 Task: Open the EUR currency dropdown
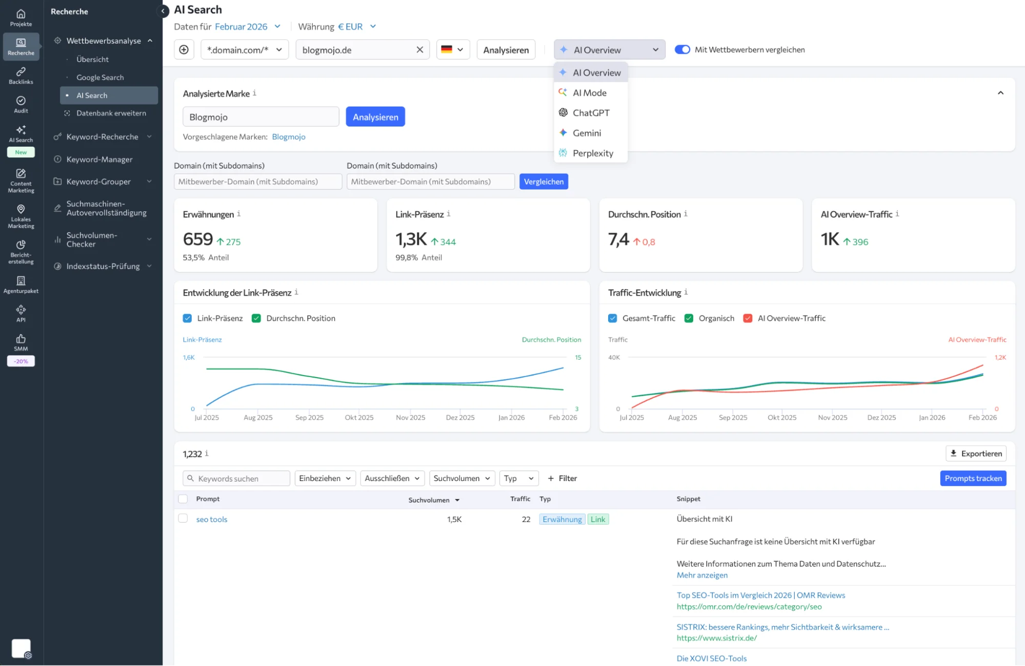357,27
